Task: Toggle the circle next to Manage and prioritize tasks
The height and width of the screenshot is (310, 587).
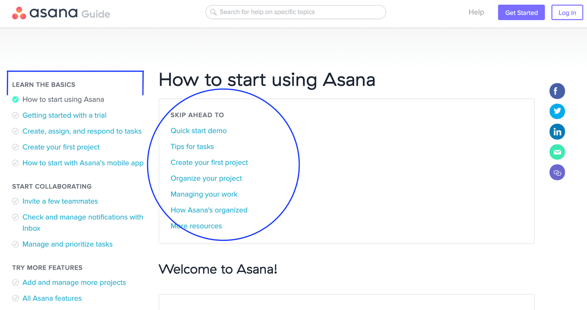Action: [15, 244]
